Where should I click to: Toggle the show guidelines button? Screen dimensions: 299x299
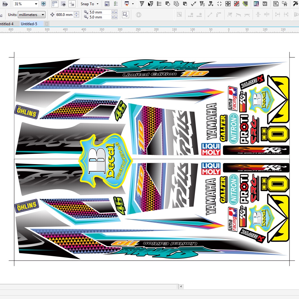(72, 4)
